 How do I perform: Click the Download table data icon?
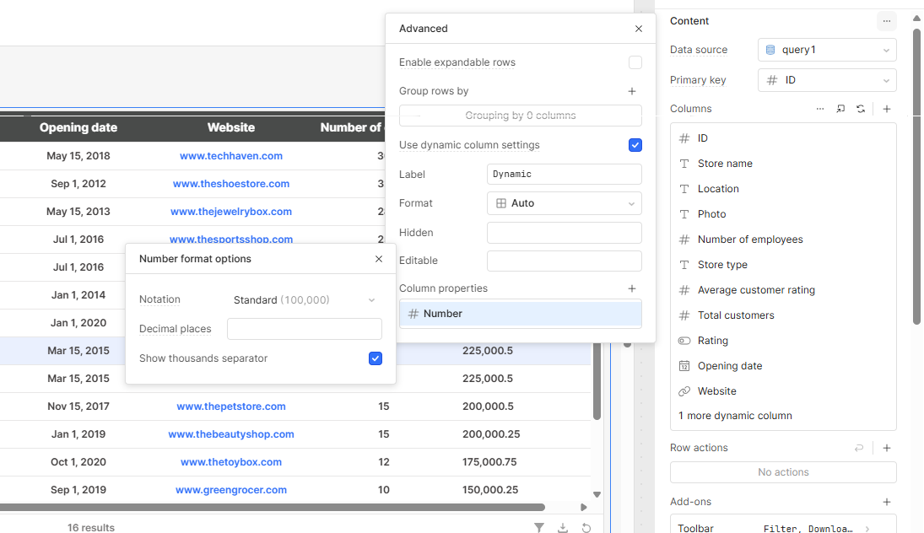pos(563,528)
